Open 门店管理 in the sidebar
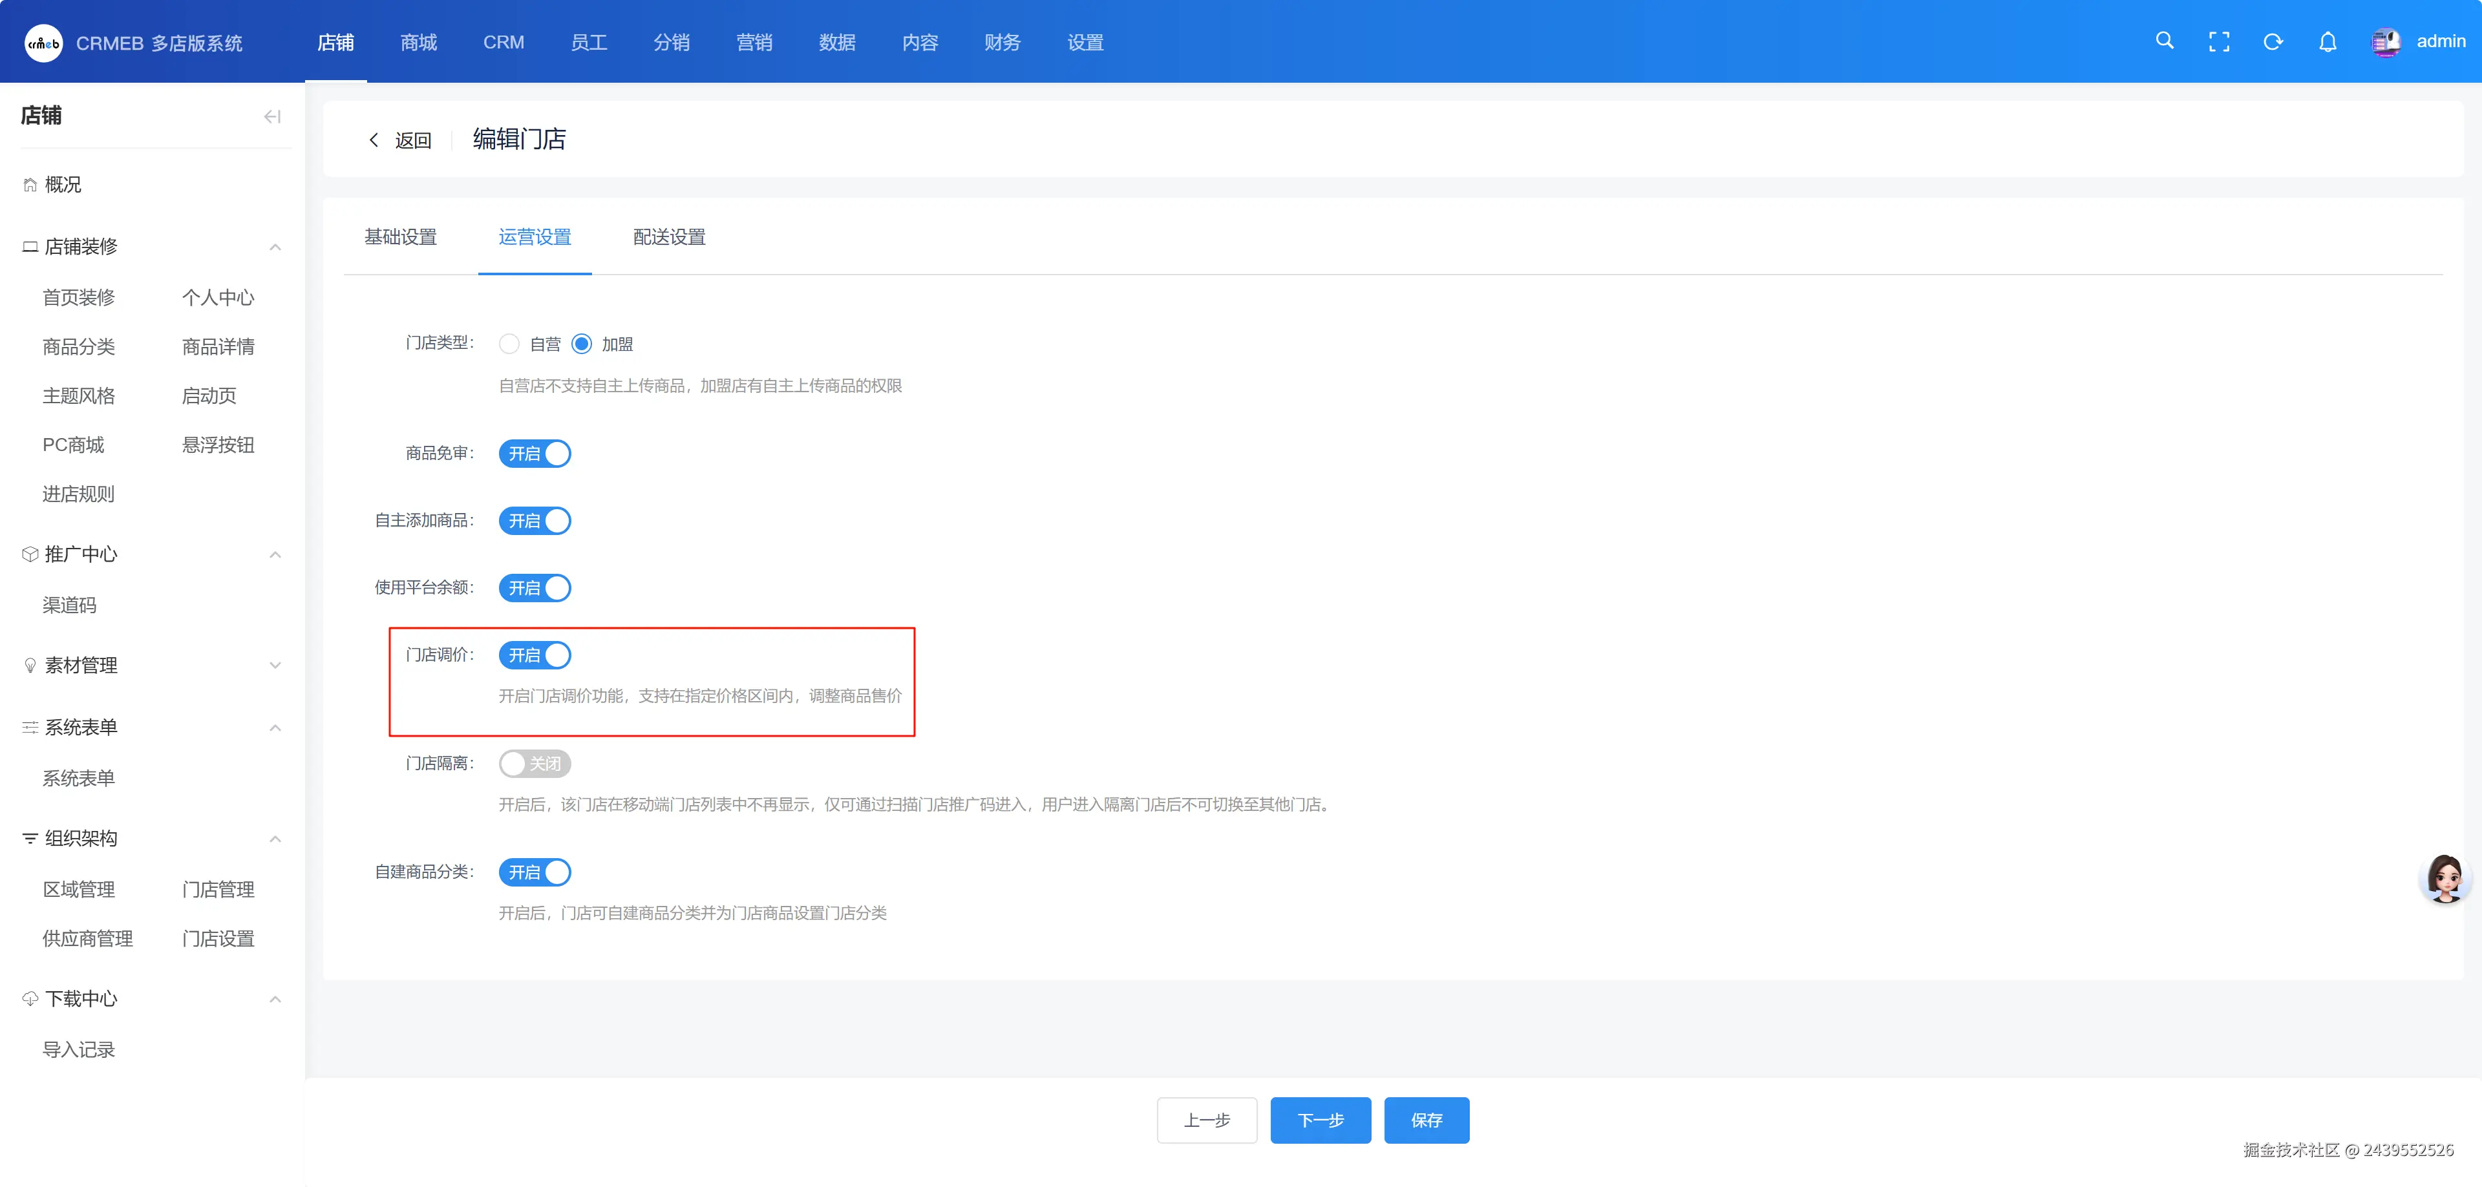 pos(218,889)
